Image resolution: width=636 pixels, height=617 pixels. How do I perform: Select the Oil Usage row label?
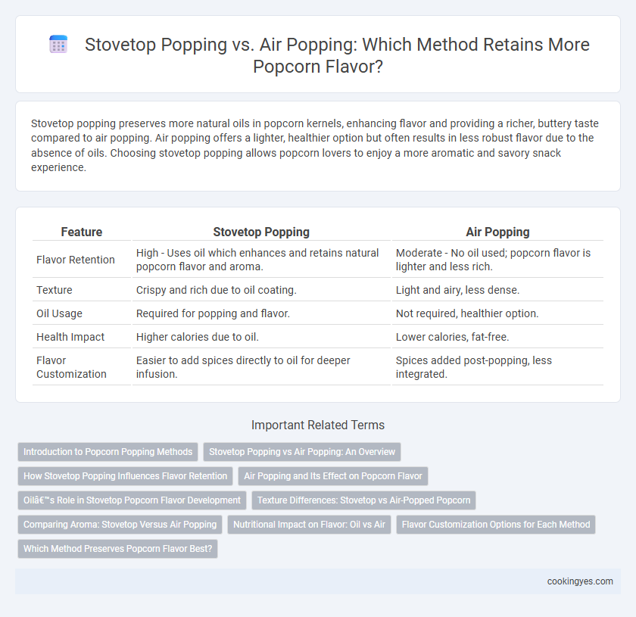click(x=59, y=313)
